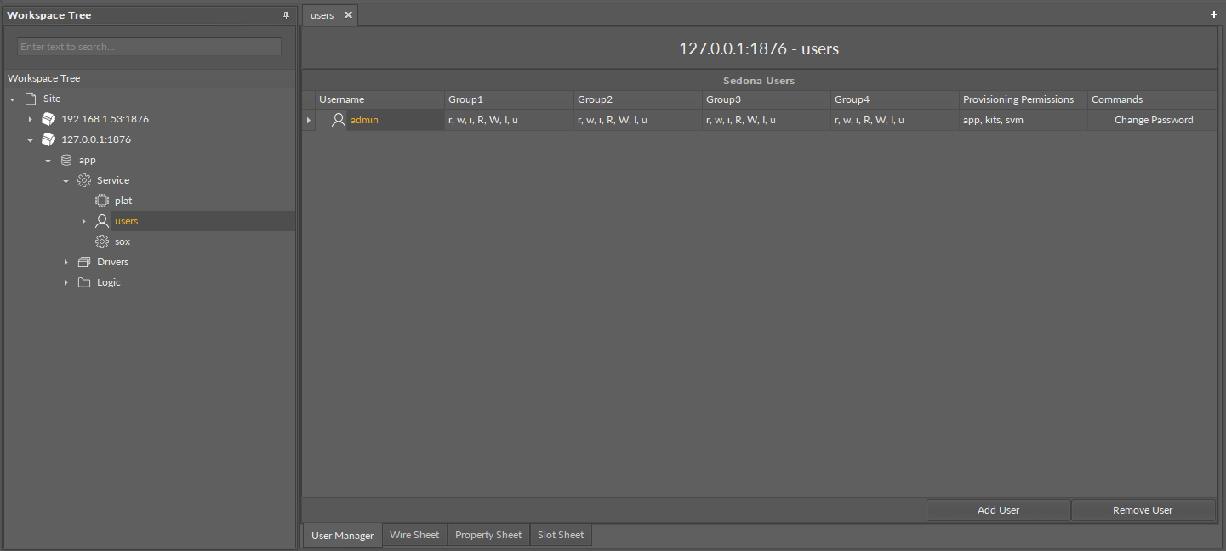Switch to the Wire Sheet tab
Screen dimensions: 1226x551
pos(414,535)
